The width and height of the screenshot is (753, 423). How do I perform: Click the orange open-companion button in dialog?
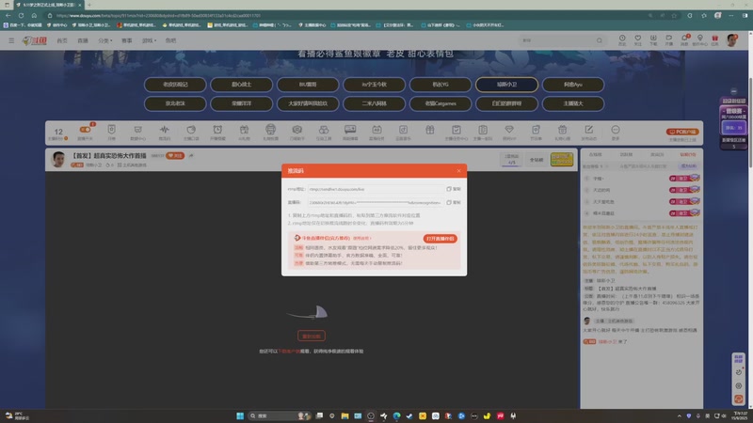(x=440, y=239)
